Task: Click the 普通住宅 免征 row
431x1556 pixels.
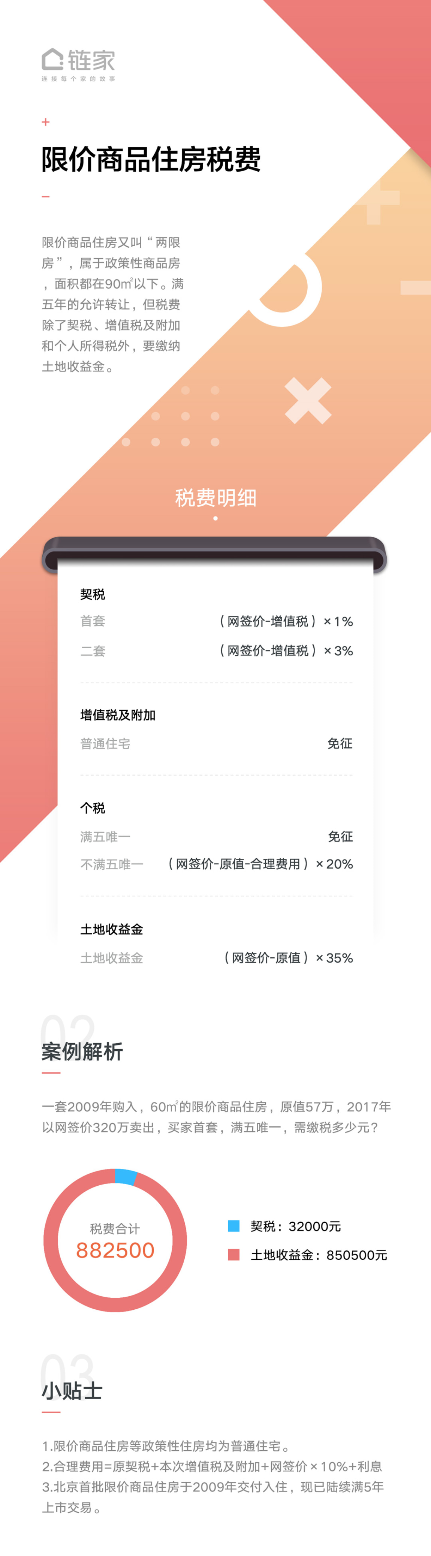Action: (x=216, y=744)
